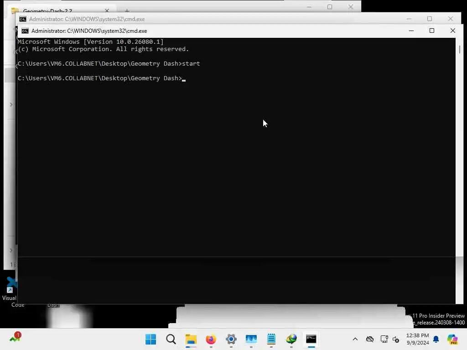467x350 pixels.
Task: Open the Copilot preview icon
Action: 452,339
